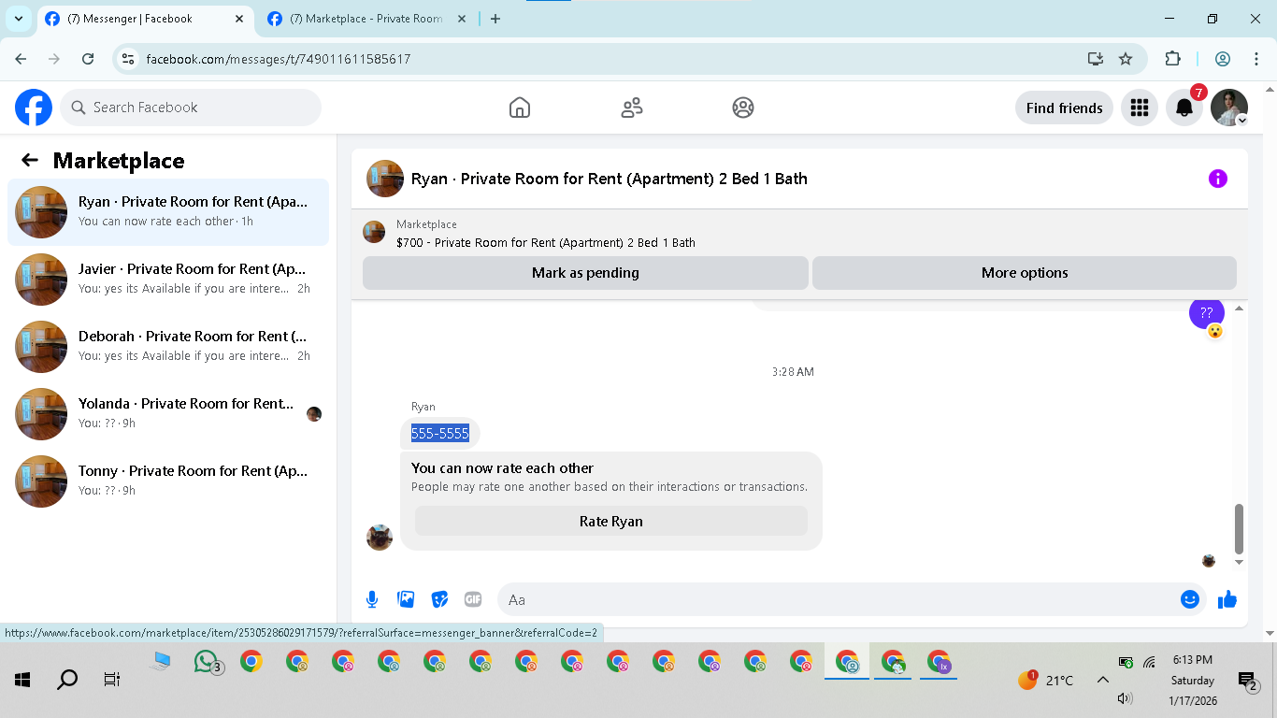Bookmark this page with star icon
Viewport: 1277px width, 718px height.
1126,59
